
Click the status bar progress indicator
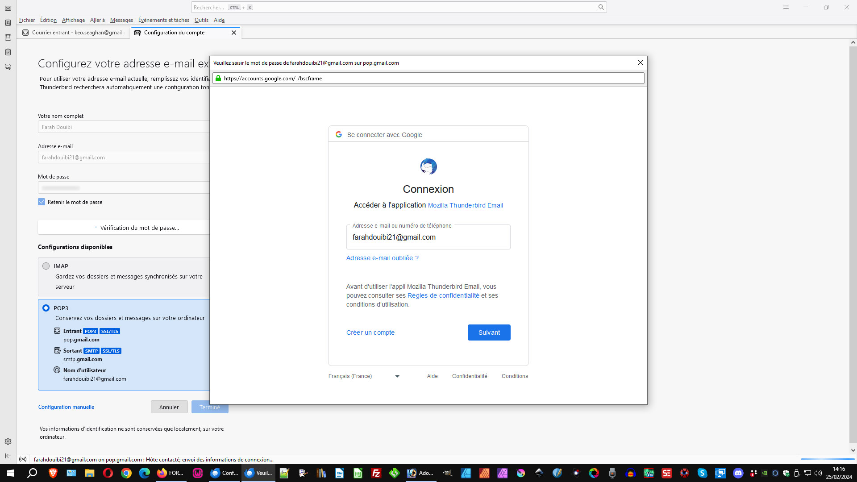coord(828,459)
